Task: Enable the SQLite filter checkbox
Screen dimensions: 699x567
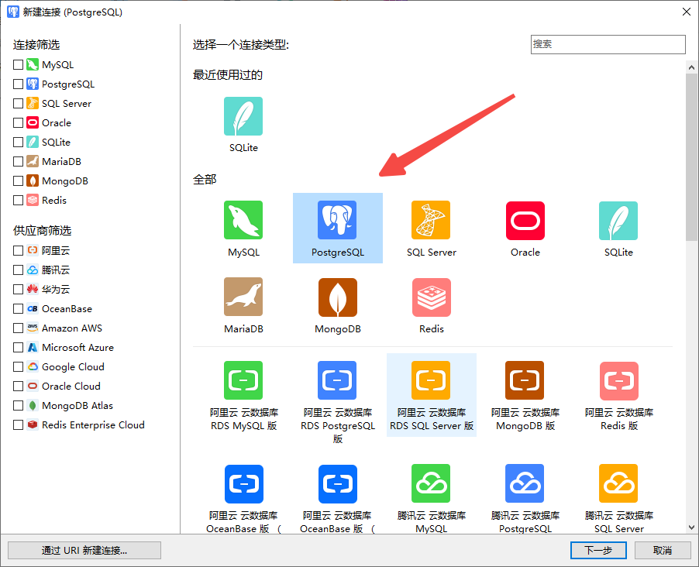Action: tap(19, 143)
